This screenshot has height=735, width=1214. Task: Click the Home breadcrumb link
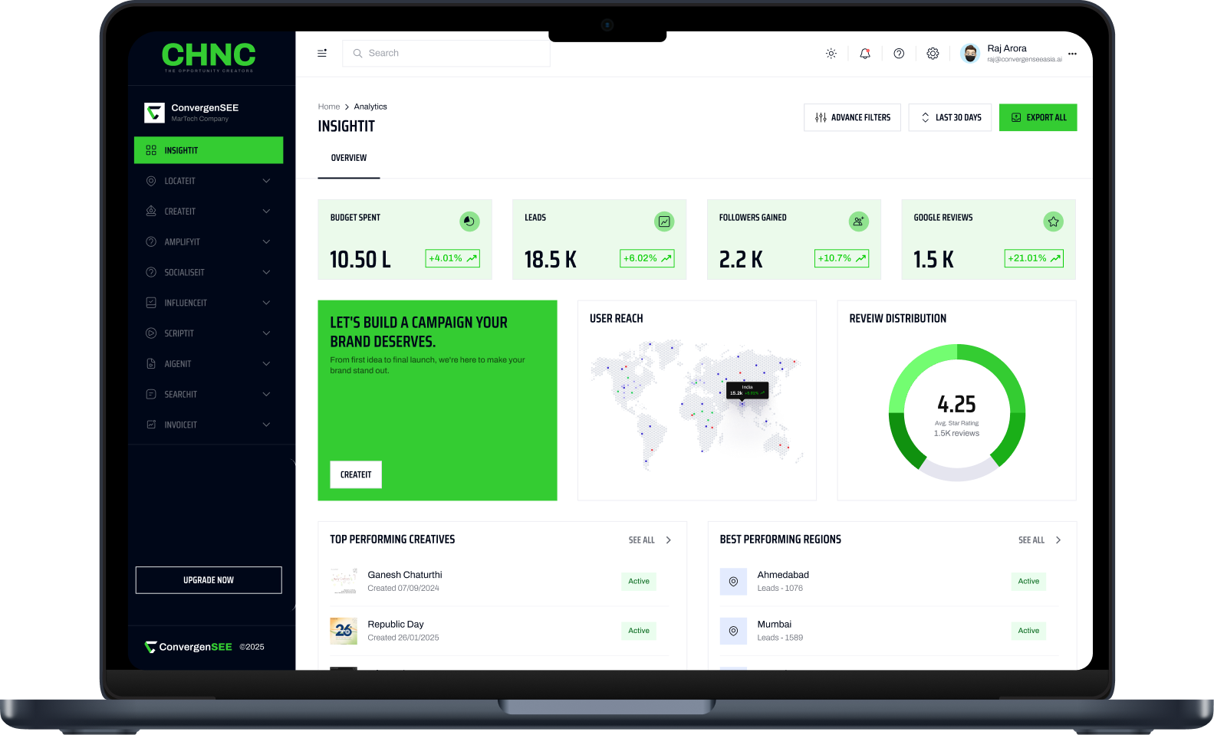329,107
